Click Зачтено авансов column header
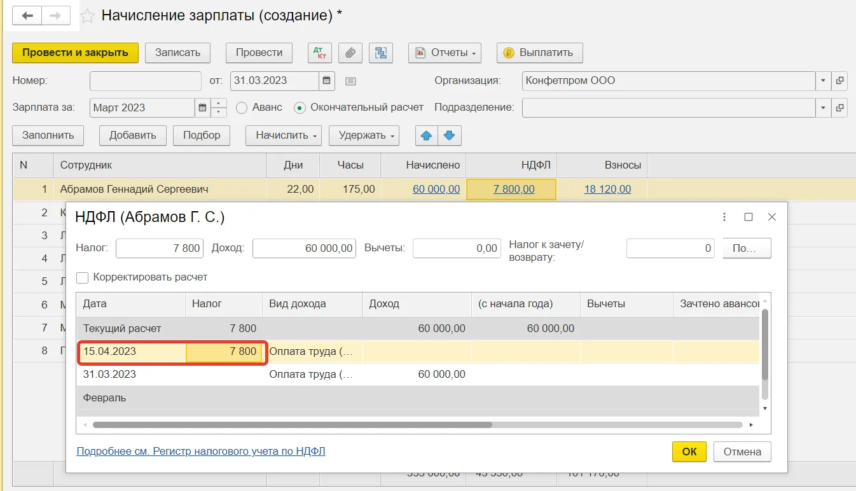 pos(717,304)
